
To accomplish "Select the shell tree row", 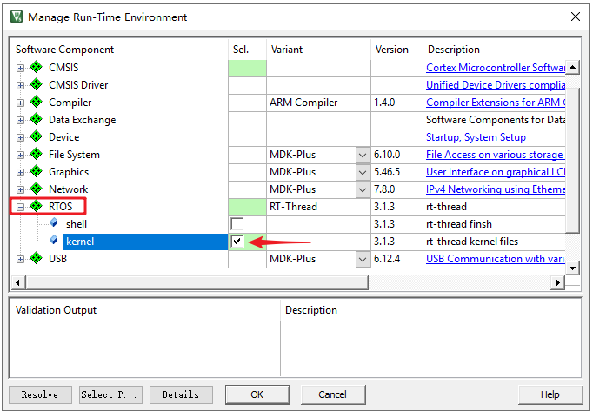I will (77, 224).
